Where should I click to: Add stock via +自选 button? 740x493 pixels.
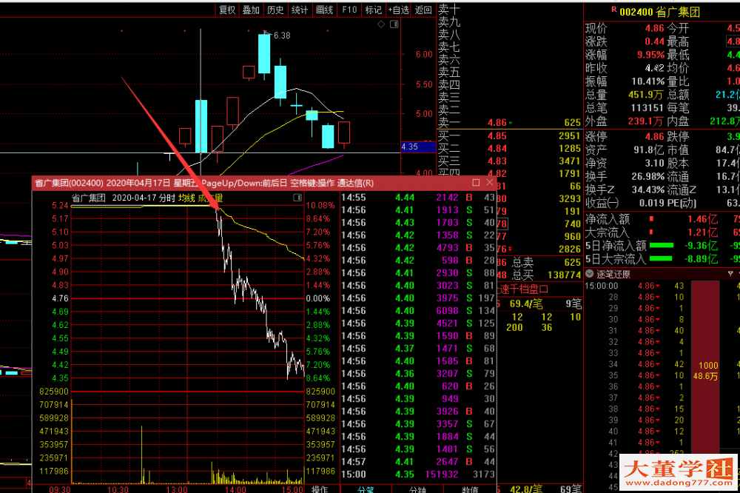click(x=397, y=10)
